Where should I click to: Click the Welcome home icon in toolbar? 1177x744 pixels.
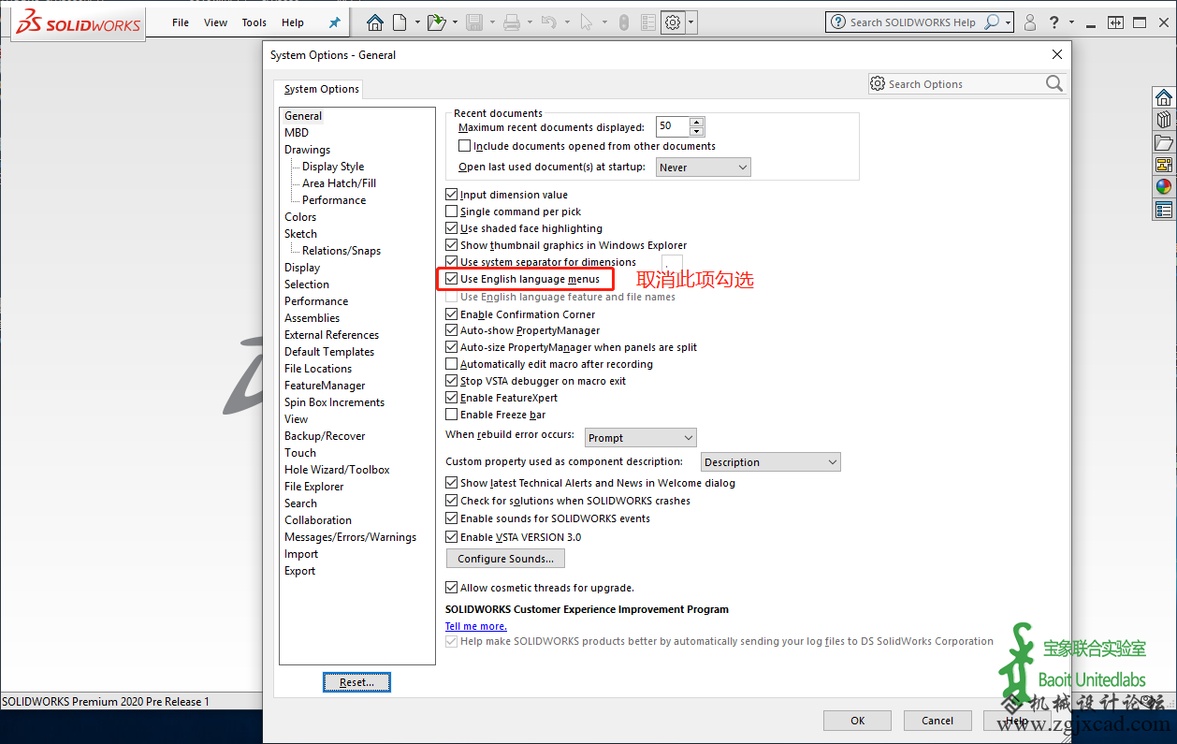point(375,22)
